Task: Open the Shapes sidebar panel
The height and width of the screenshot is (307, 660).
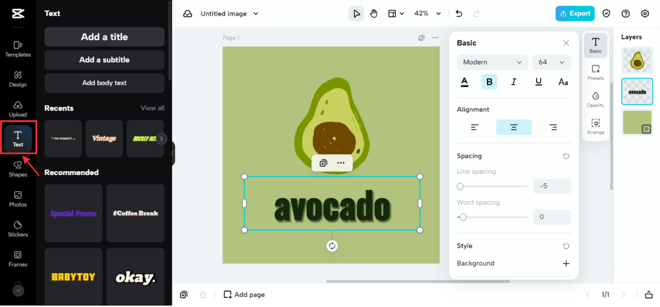Action: point(18,169)
